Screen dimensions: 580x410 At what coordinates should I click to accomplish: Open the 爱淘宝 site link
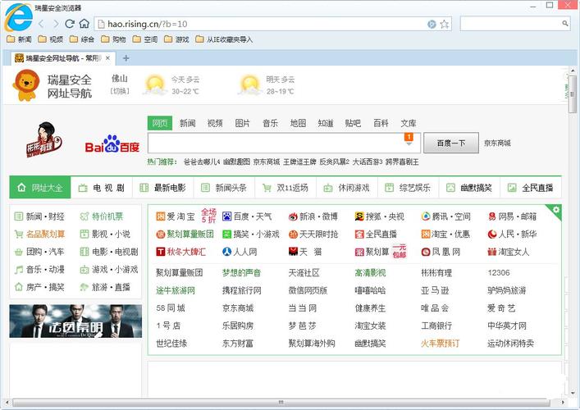[x=176, y=216]
